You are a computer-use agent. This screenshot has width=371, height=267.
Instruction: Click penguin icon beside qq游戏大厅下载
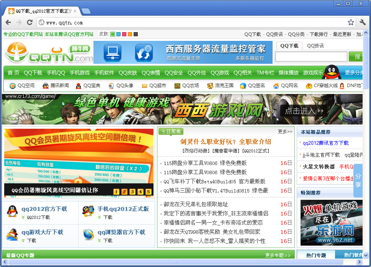click(x=12, y=235)
